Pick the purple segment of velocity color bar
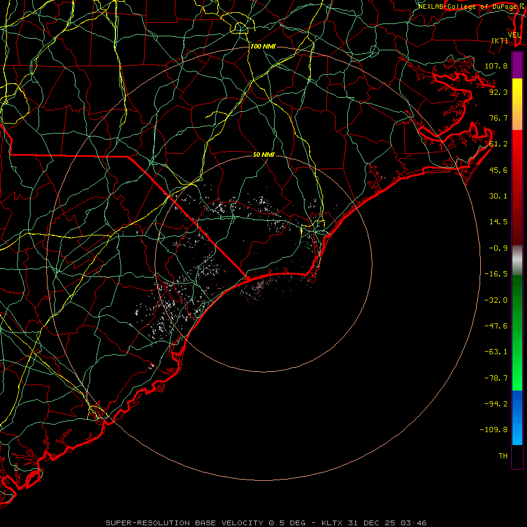 517,65
